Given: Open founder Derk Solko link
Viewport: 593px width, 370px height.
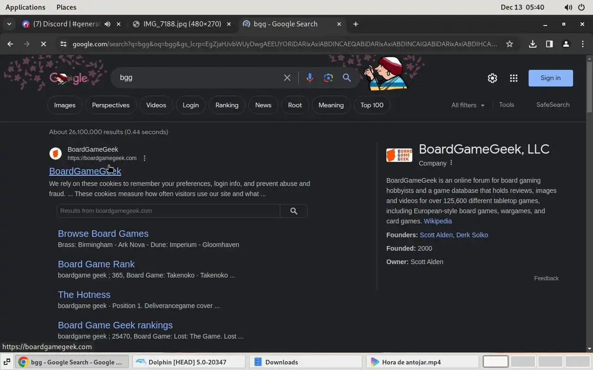Looking at the screenshot, I should 472,235.
